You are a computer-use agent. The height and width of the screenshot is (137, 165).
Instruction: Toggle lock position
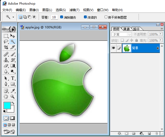click(132, 40)
